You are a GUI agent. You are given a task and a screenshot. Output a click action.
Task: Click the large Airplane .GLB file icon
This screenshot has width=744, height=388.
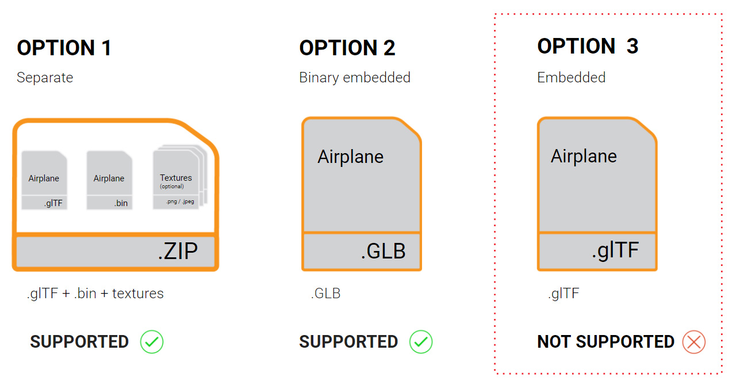coord(362,193)
